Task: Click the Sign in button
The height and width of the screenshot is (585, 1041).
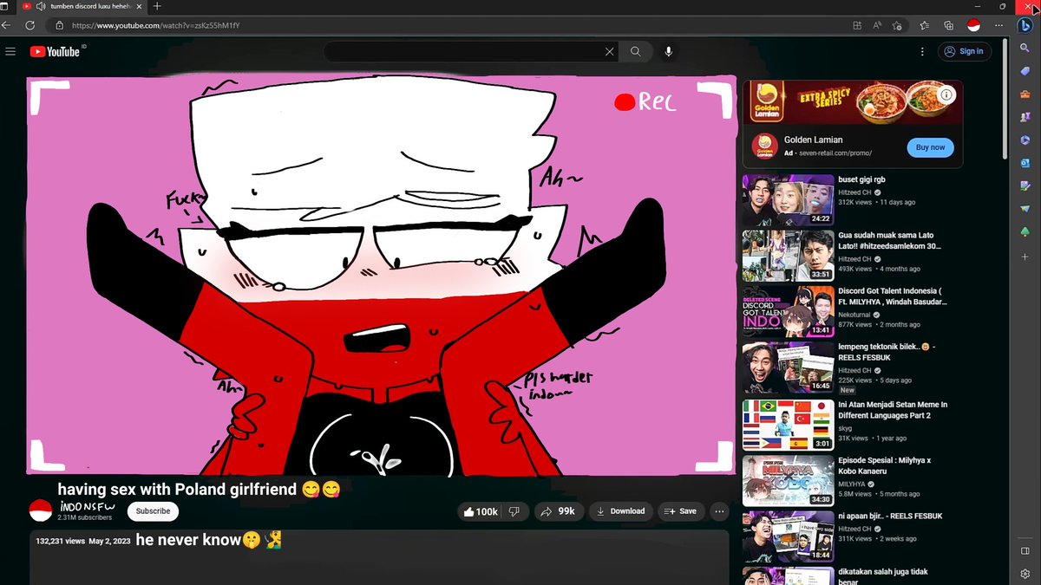Action: point(964,51)
